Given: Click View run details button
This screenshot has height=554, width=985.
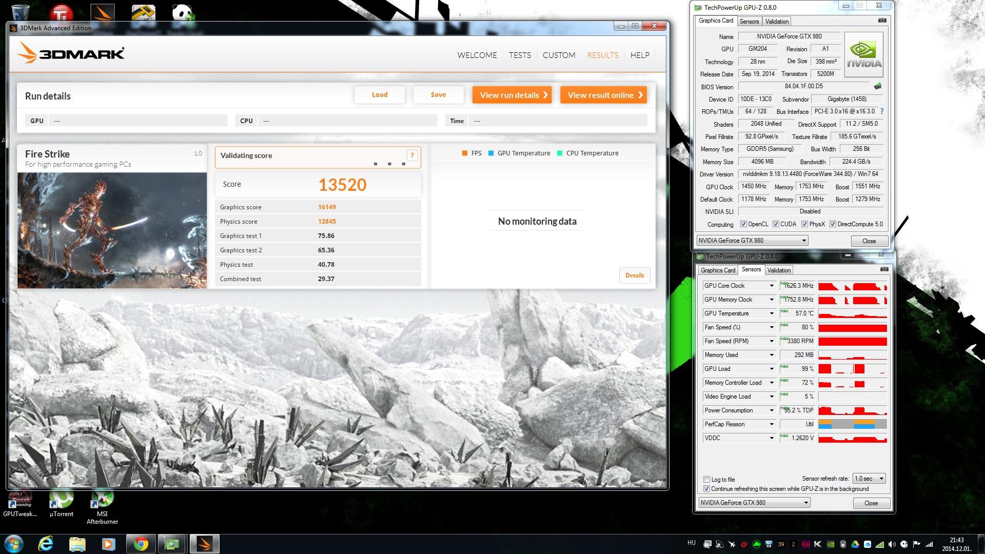Looking at the screenshot, I should (512, 95).
